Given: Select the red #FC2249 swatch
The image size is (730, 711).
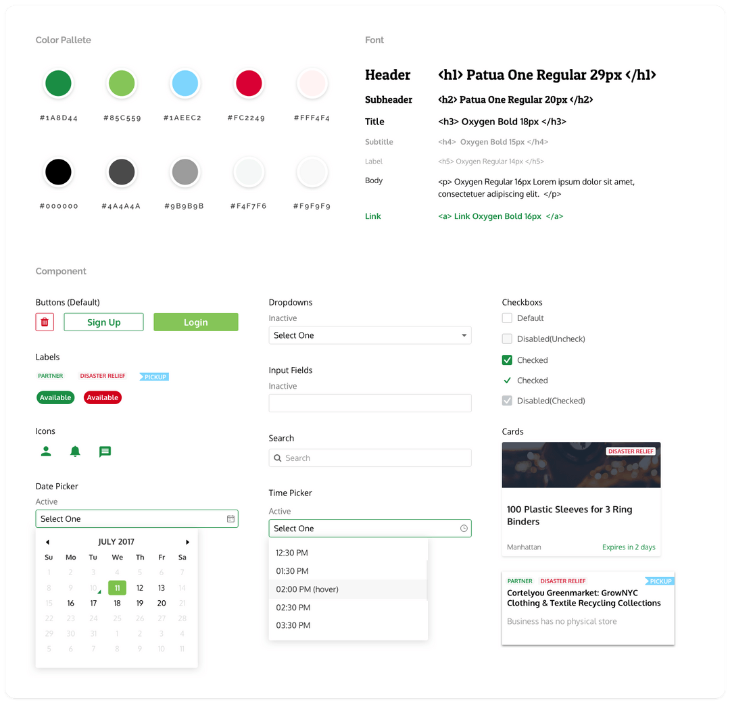Looking at the screenshot, I should click(x=249, y=83).
